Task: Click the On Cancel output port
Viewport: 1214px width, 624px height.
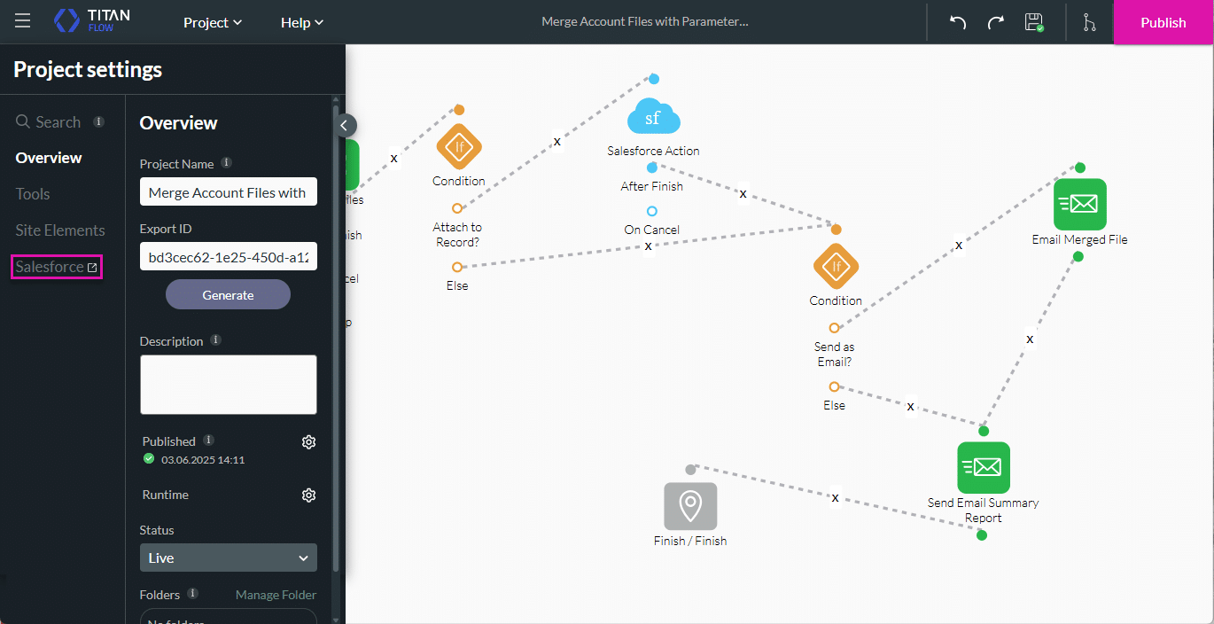Action: tap(652, 211)
